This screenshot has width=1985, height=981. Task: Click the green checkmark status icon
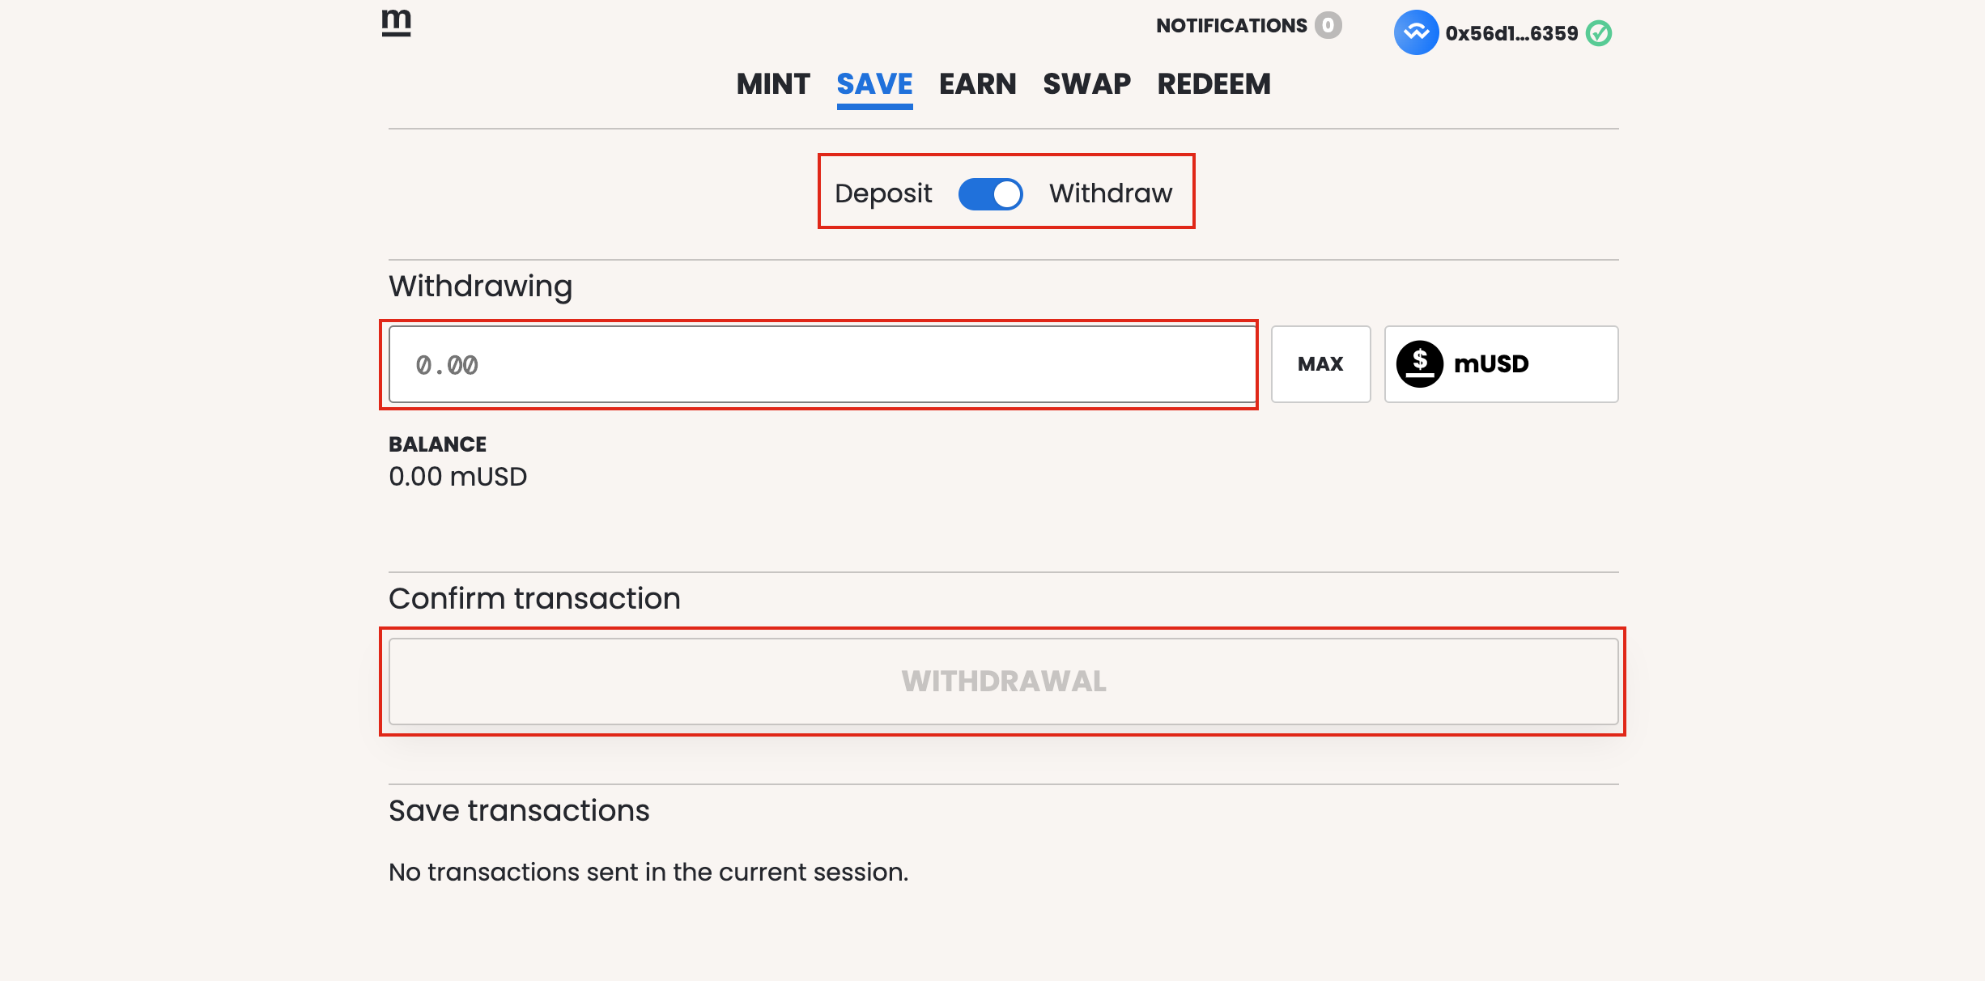click(x=1599, y=33)
